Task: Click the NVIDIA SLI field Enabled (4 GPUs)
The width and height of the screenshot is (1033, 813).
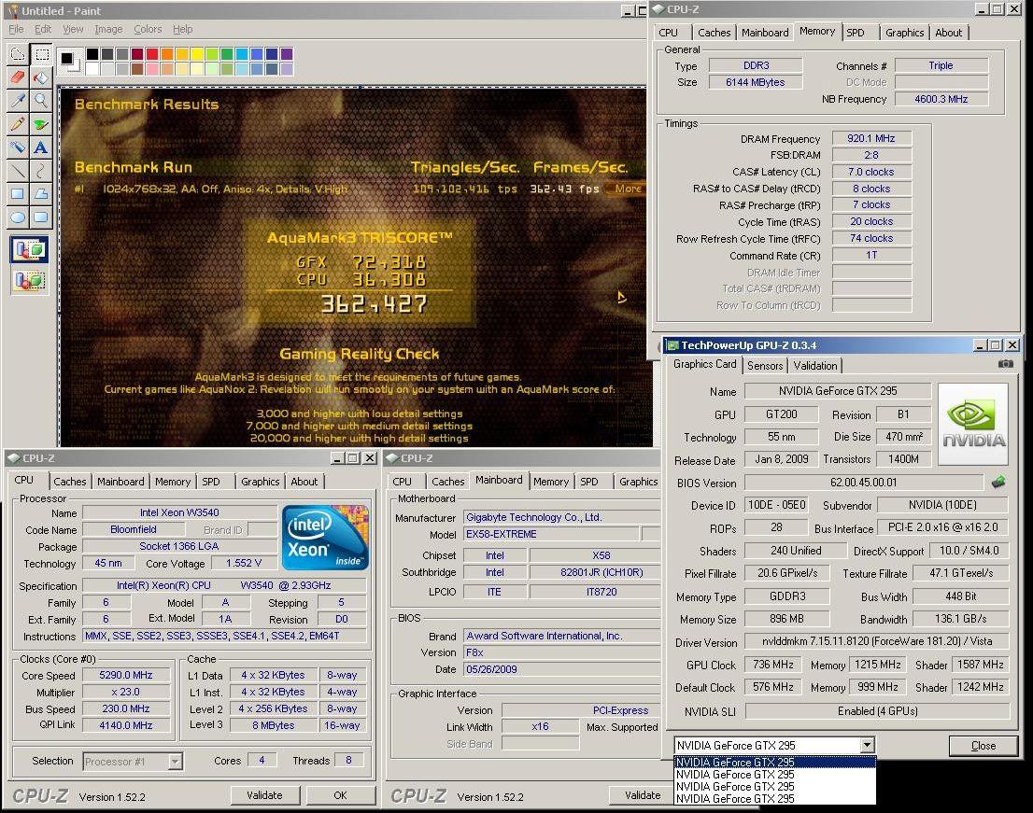Action: tap(877, 711)
